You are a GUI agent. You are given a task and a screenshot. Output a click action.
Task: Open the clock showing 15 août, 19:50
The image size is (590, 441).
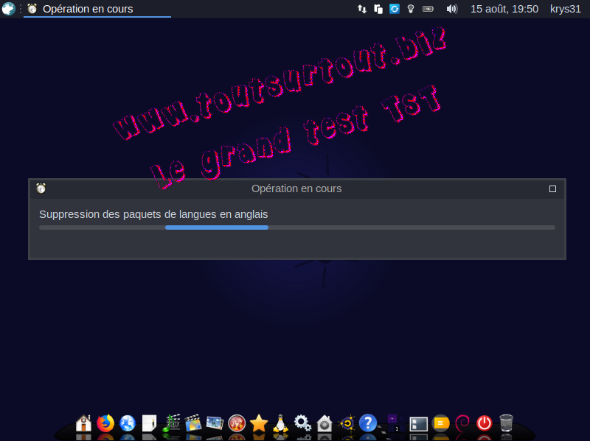tap(504, 9)
